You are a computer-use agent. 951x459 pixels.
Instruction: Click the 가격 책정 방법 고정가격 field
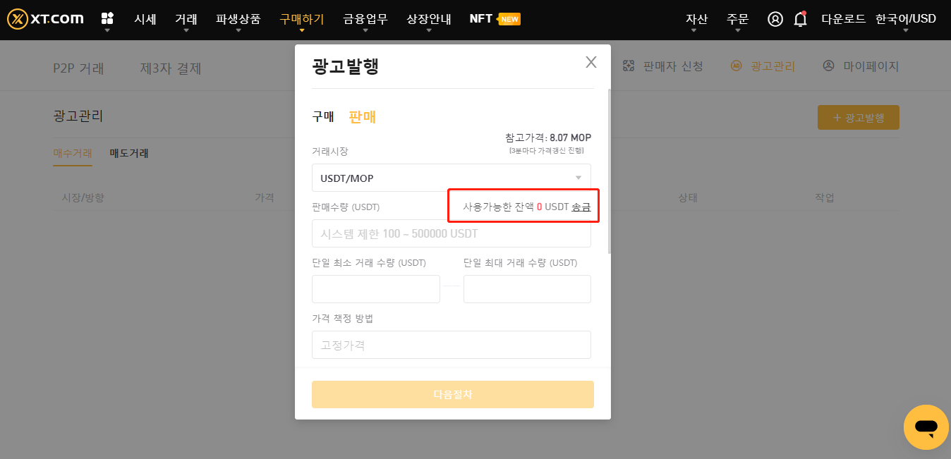pos(452,345)
